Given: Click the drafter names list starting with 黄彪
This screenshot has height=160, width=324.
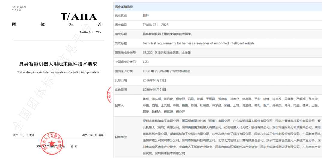Looking at the screenshot, I should (x=231, y=105).
